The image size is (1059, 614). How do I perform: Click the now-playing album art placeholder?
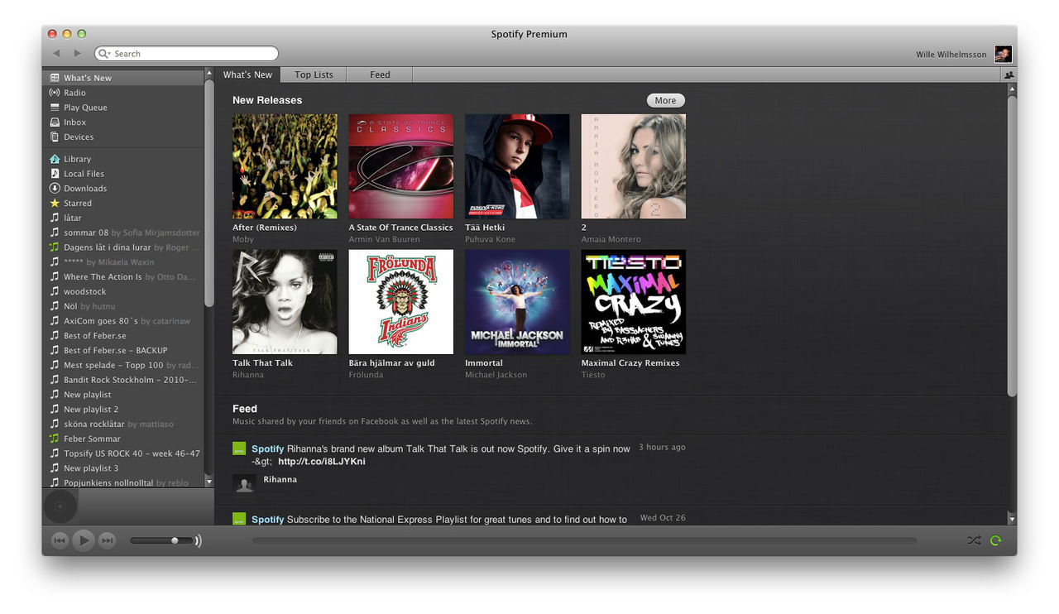[60, 506]
